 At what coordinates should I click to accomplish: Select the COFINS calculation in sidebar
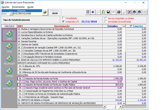[9, 72]
